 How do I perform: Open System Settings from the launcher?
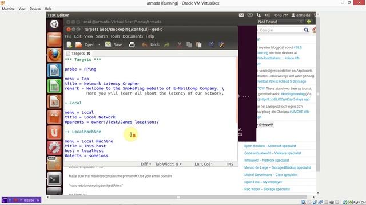[x=54, y=148]
